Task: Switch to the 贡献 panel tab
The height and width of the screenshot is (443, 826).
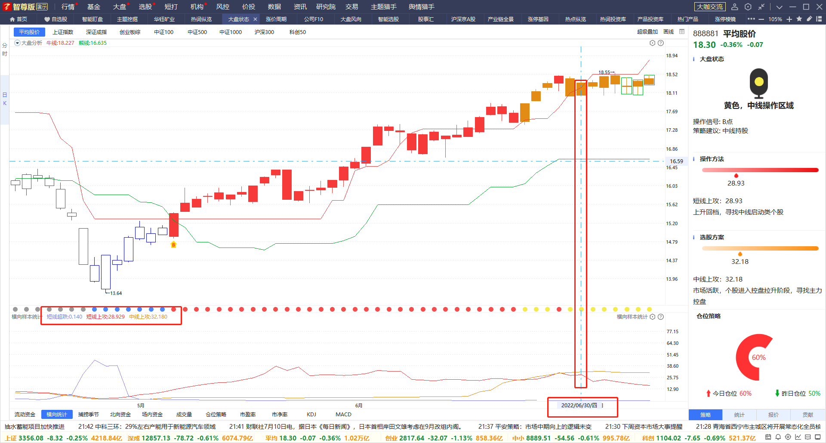Action: 808,415
